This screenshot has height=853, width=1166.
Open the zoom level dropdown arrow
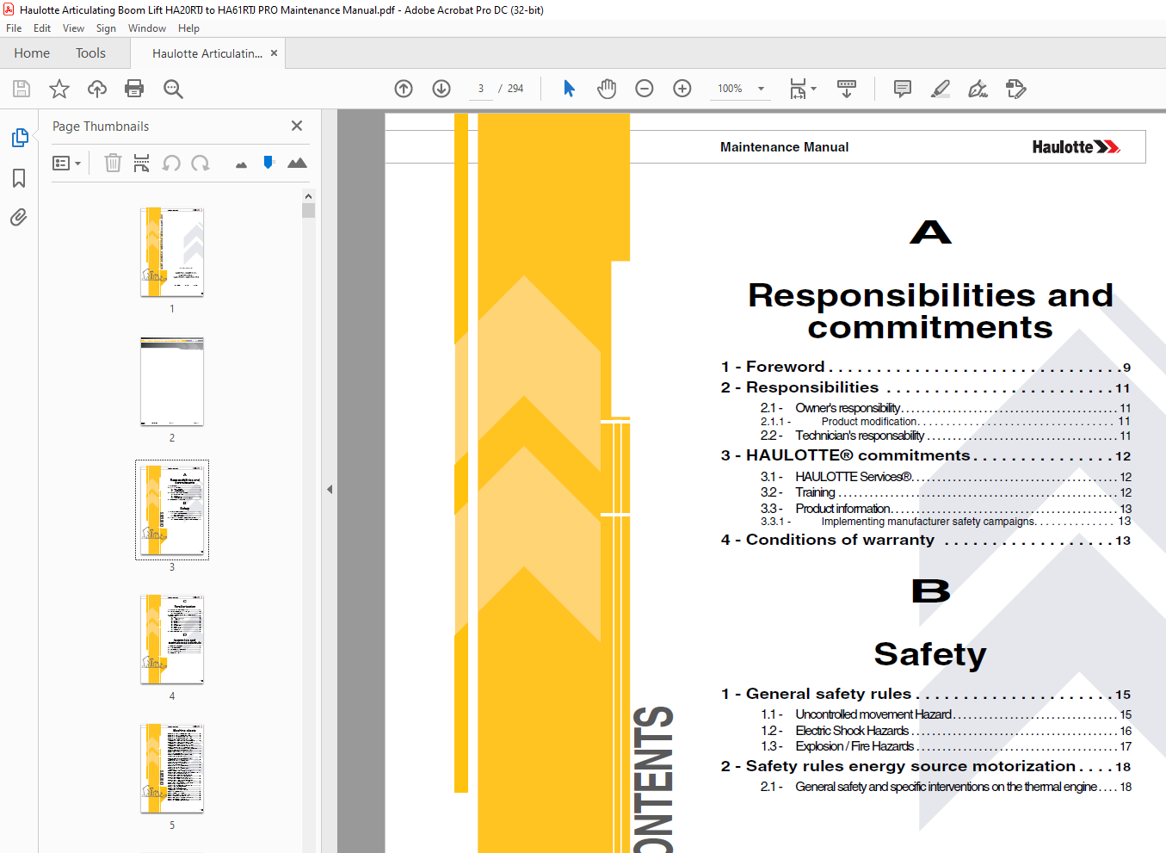click(x=761, y=89)
